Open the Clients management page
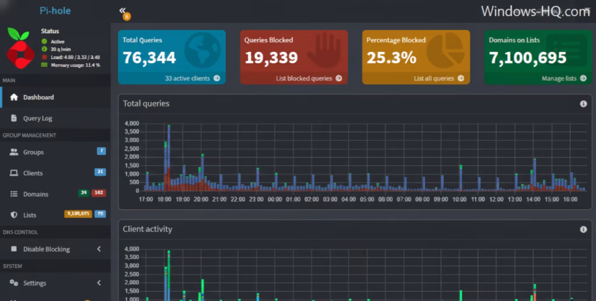The image size is (596, 301). pyautogui.click(x=55, y=173)
